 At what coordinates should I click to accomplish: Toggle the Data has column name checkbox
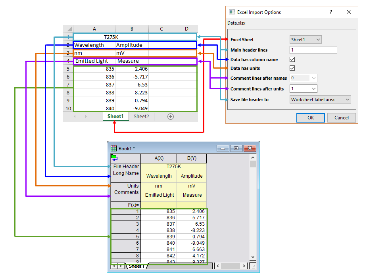[x=292, y=59]
